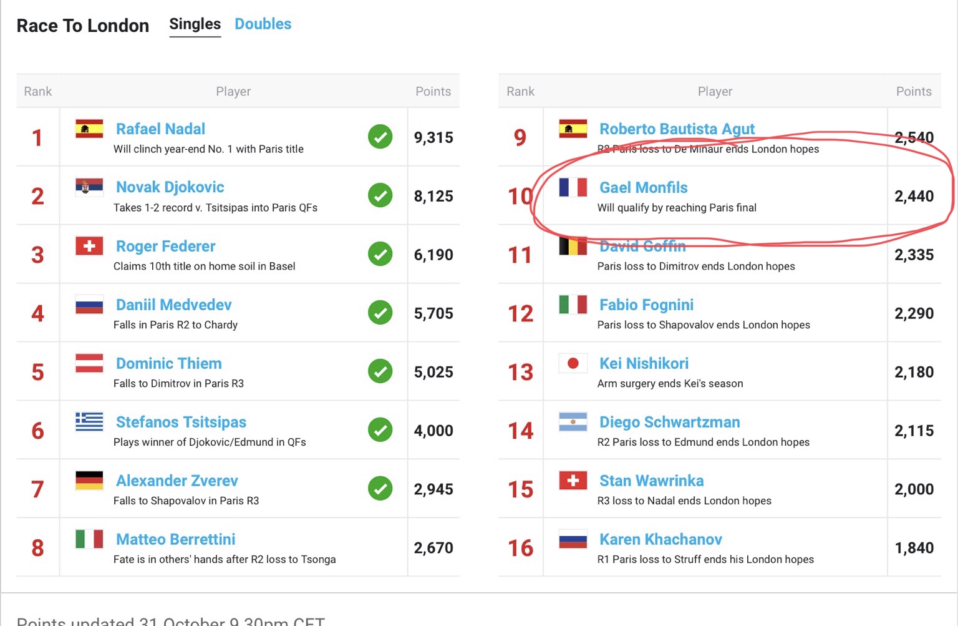
Task: Click the Karen Khachanov name link
Action: pyautogui.click(x=660, y=539)
